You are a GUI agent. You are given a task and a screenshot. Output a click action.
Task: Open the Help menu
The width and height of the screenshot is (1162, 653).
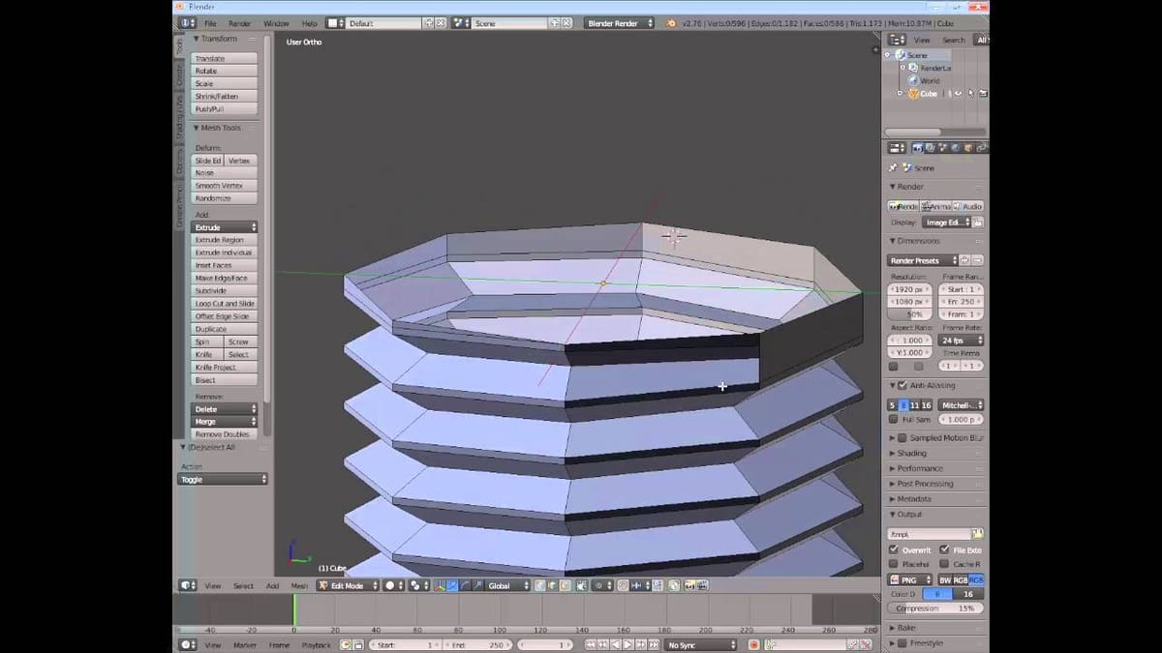point(309,22)
